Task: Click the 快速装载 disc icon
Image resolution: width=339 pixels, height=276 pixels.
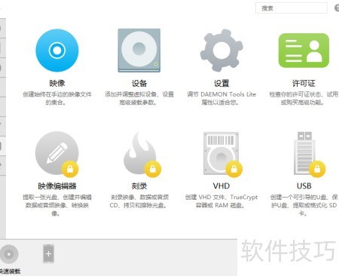Action: (9, 254)
